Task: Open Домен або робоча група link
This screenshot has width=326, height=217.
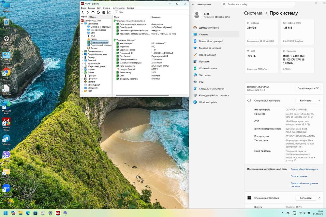Action: click(x=304, y=169)
